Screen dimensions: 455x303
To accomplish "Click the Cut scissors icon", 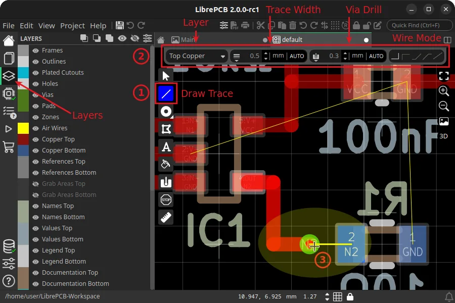I will (260, 26).
